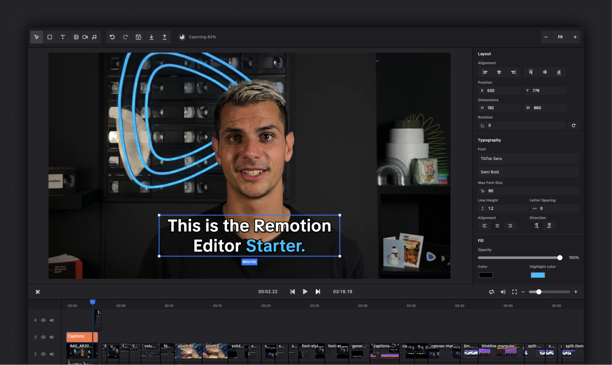Image resolution: width=612 pixels, height=365 pixels.
Task: Undo the last action
Action: (x=112, y=37)
